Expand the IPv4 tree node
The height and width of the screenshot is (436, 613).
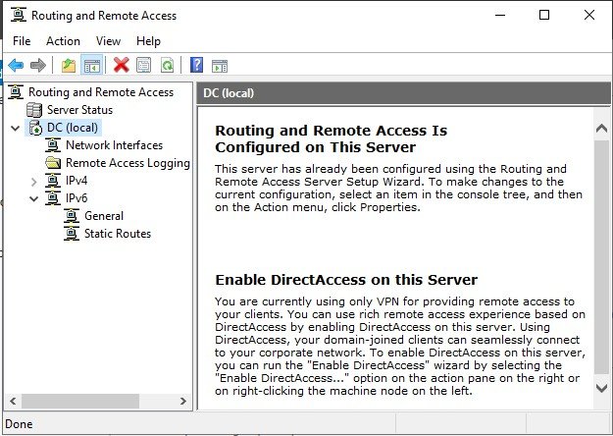click(x=34, y=182)
